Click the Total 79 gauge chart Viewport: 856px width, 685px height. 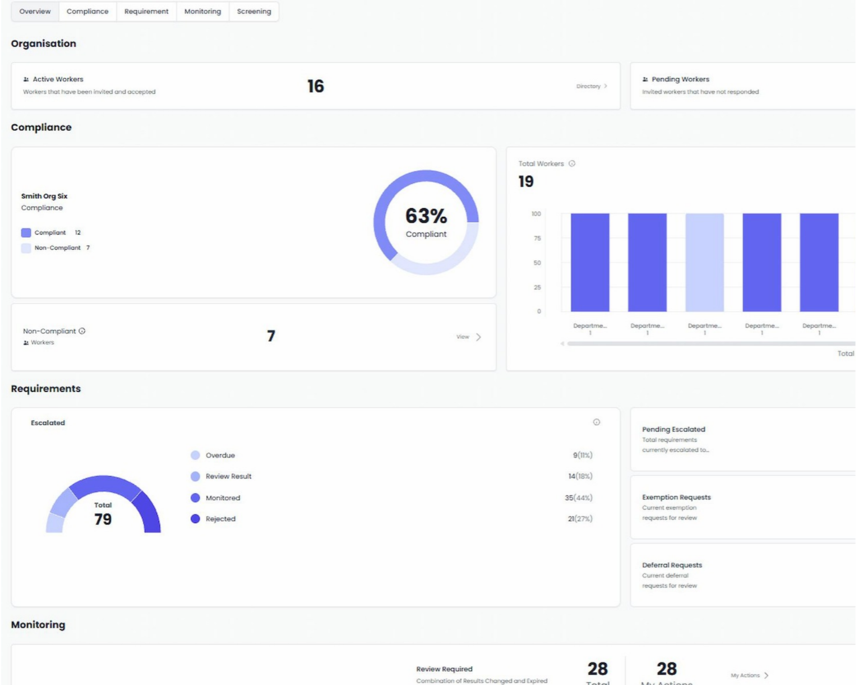click(x=103, y=504)
